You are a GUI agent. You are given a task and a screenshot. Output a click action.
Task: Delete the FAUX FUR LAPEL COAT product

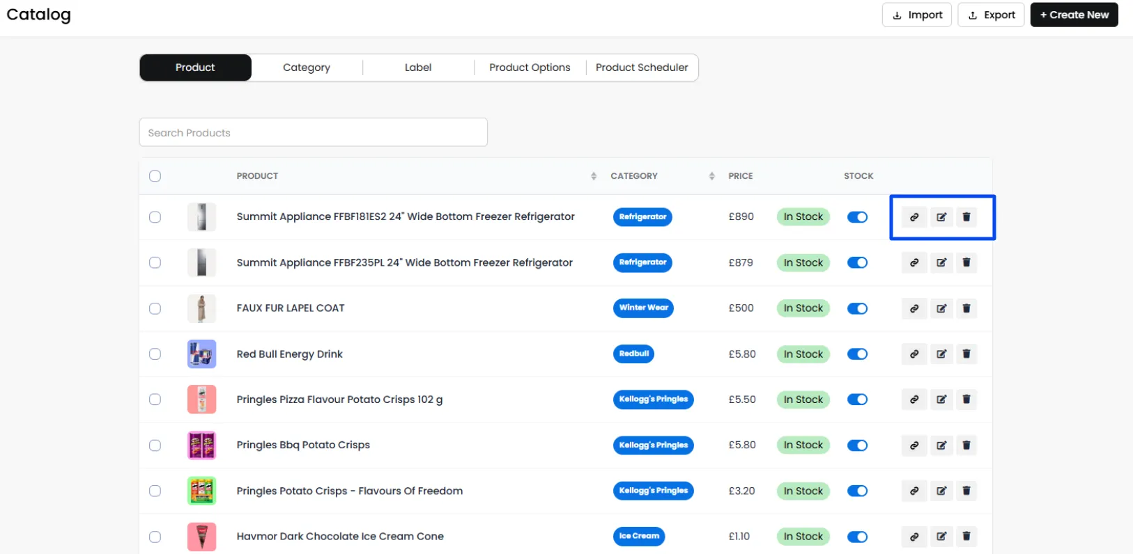click(x=966, y=308)
